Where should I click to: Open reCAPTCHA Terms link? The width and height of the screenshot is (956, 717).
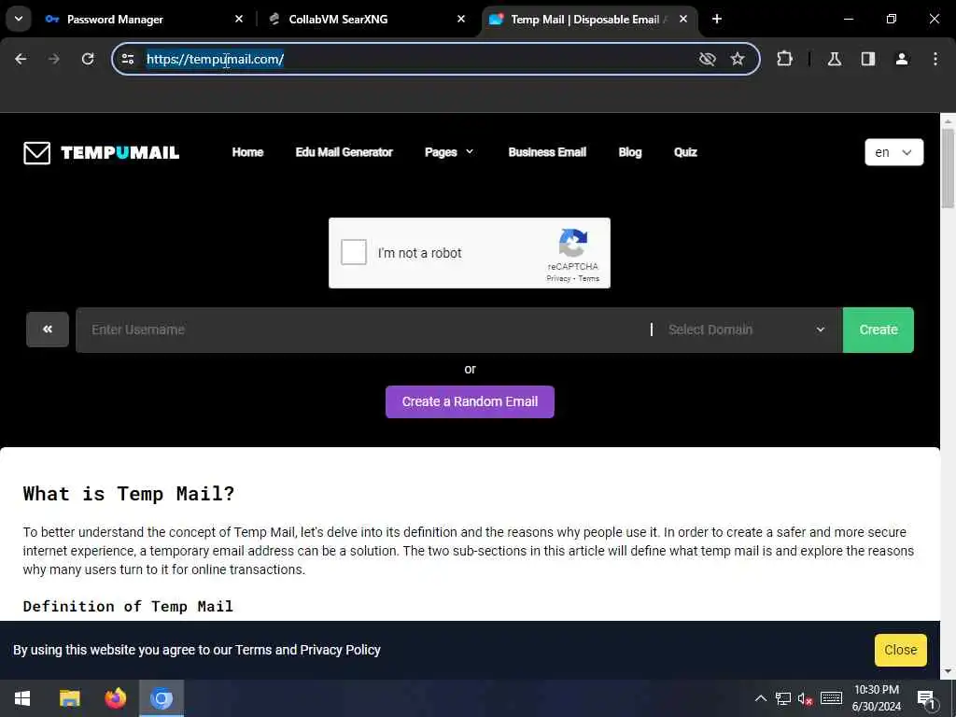(588, 278)
